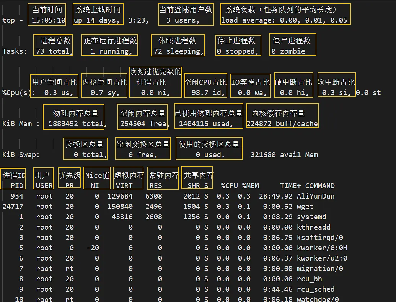Image resolution: width=396 pixels, height=302 pixels.
Task: Click the ksoftirqd/0 process name
Action: tap(320, 238)
